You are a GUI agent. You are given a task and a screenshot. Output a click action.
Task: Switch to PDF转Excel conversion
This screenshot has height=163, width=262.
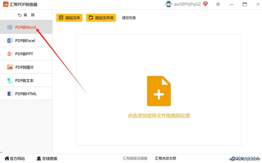(x=26, y=40)
